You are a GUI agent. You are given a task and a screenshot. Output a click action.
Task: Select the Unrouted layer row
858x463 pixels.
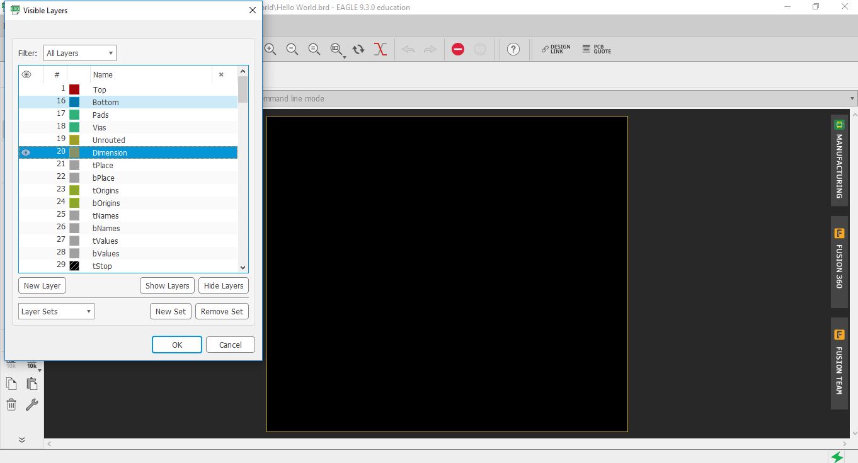128,140
